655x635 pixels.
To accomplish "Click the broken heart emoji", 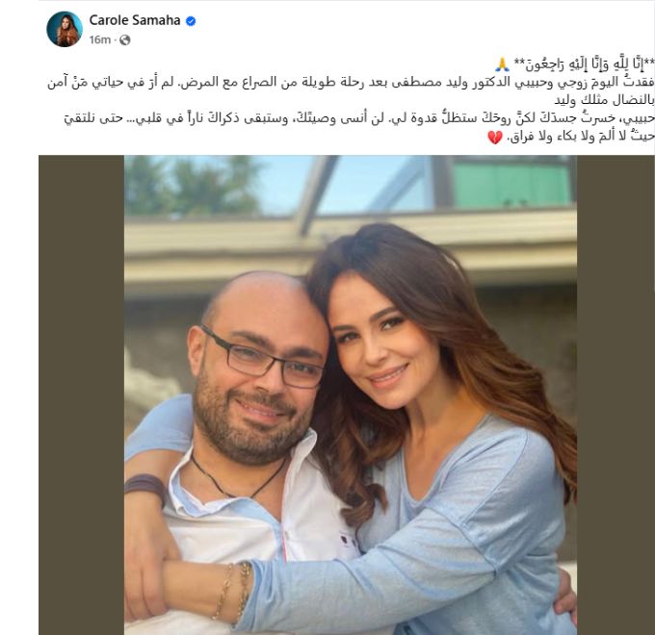I will click(495, 138).
